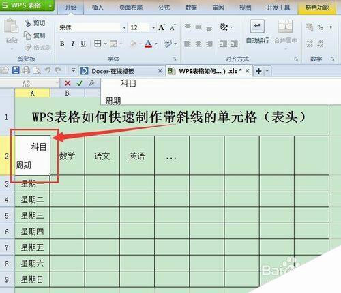Click the font color A icon
Viewport: 341px width, 293px height.
tap(148, 44)
